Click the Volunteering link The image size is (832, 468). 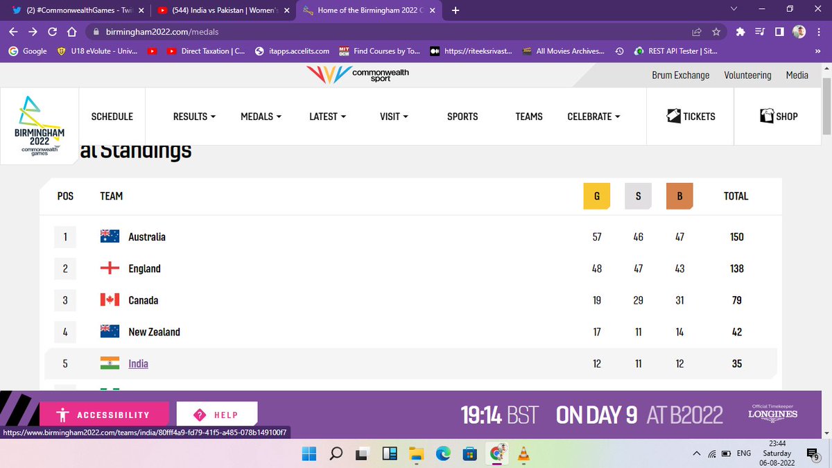pyautogui.click(x=747, y=75)
